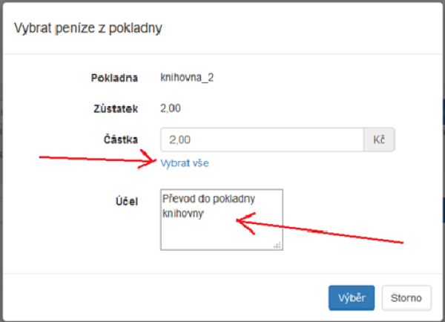Click the Pokladna label
The image size is (445, 322).
pos(114,78)
